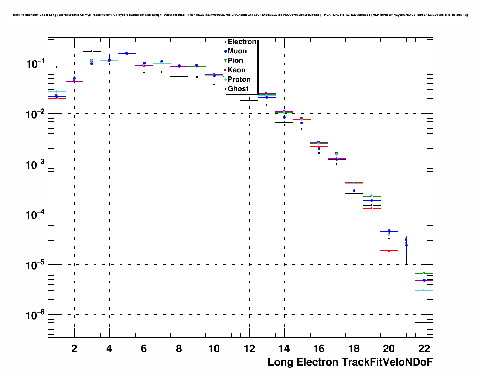Click the Ghost data point at NDoF 17

coord(337,163)
